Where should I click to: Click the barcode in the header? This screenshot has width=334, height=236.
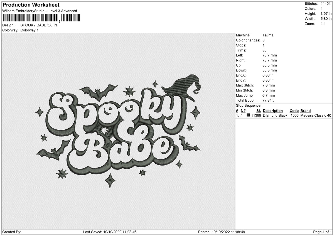(41, 18)
